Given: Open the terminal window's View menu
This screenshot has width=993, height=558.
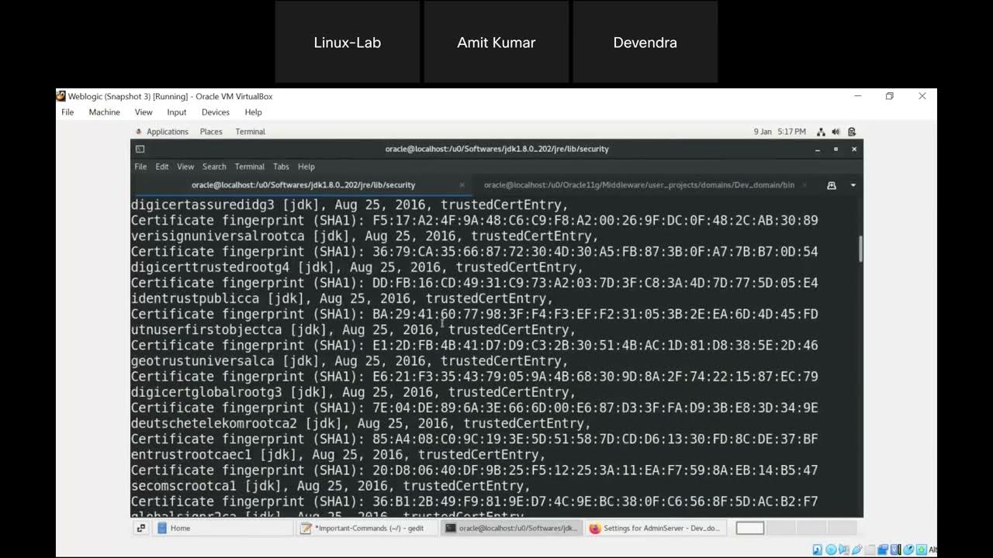Looking at the screenshot, I should point(185,167).
